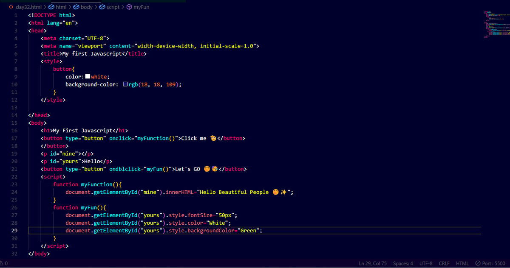The height and width of the screenshot is (268, 510).
Task: Click the onclick="myFunction()" attribute
Action: point(143,138)
